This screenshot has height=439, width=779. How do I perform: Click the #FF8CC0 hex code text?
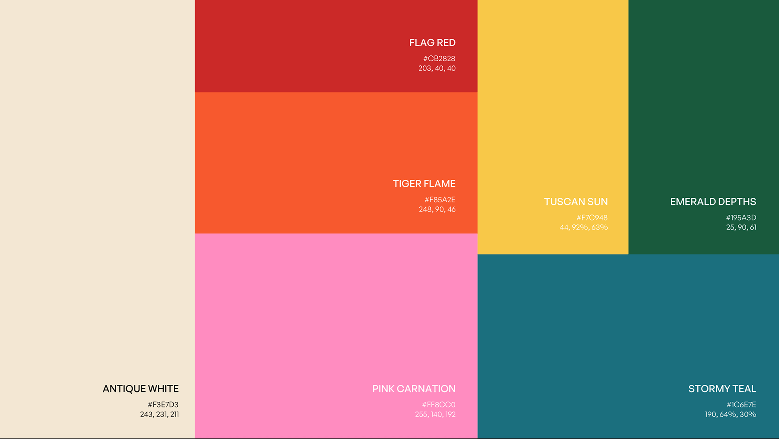[x=438, y=405]
